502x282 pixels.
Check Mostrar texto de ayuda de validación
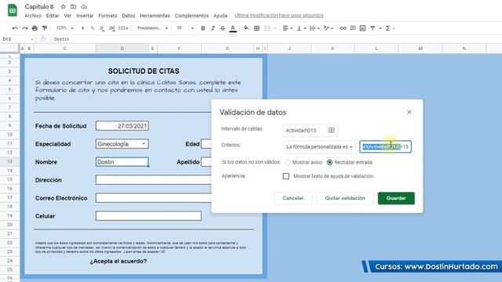pos(286,176)
